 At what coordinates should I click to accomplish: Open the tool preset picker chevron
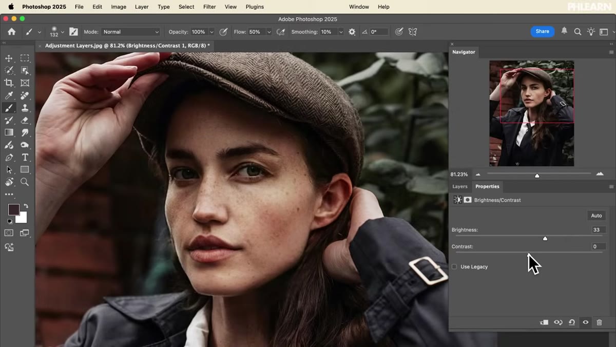pyautogui.click(x=39, y=32)
